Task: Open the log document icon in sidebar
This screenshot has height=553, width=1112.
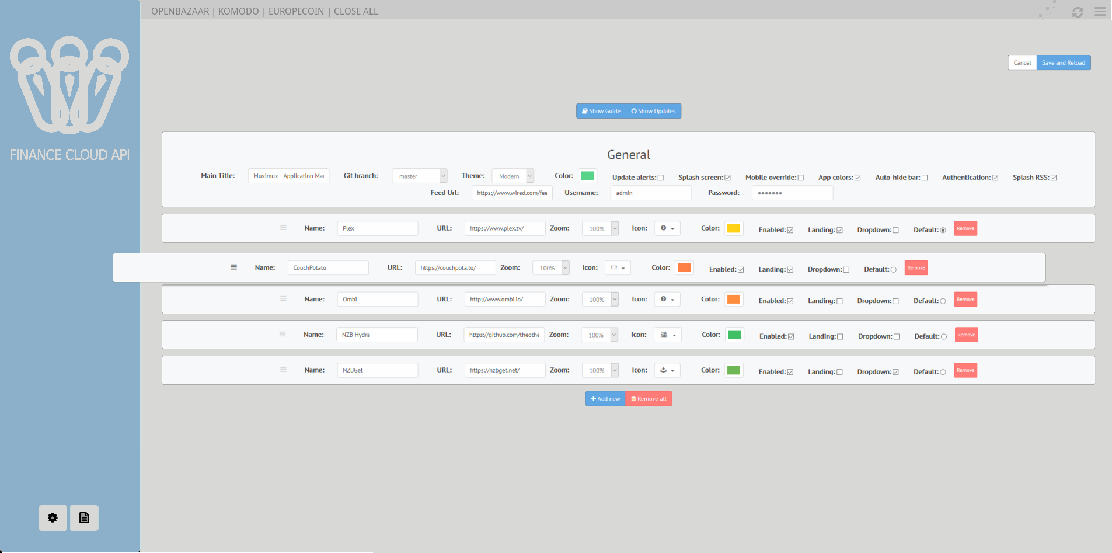Action: click(x=84, y=518)
